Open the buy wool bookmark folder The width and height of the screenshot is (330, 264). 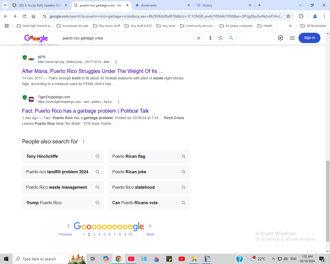(166, 26)
